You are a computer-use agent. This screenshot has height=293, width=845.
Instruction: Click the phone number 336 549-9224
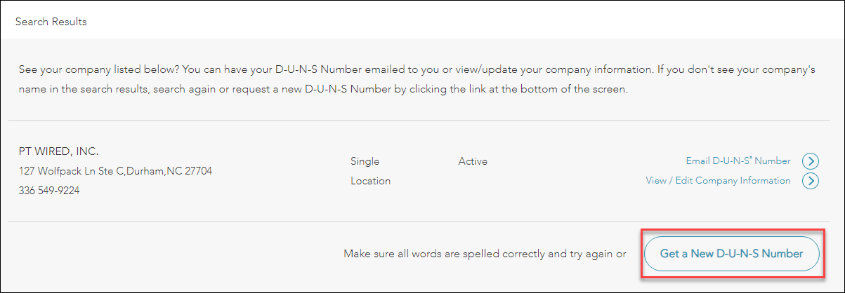point(49,190)
